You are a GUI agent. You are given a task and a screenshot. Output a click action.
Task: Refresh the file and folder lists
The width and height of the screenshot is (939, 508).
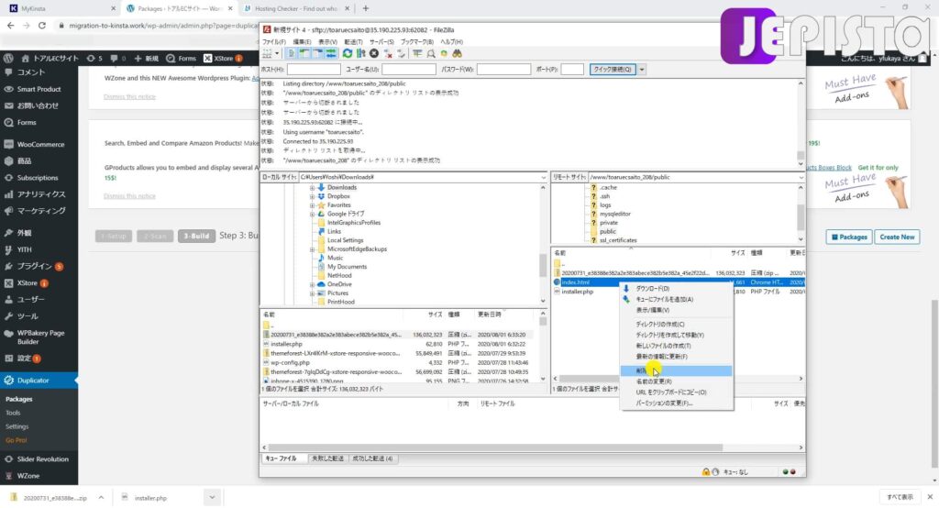click(x=348, y=54)
